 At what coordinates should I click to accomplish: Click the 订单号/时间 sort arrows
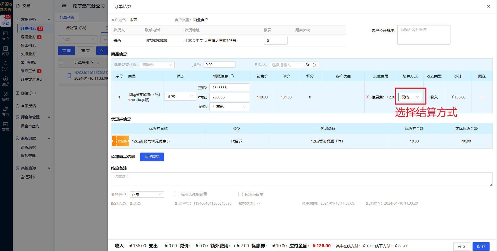(x=98, y=63)
